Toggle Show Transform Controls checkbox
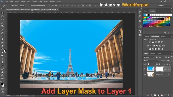This screenshot has height=97, width=173. (29, 6)
